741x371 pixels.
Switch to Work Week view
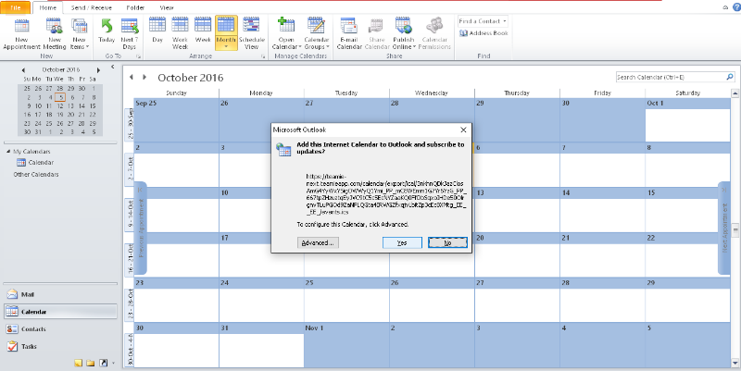point(180,33)
